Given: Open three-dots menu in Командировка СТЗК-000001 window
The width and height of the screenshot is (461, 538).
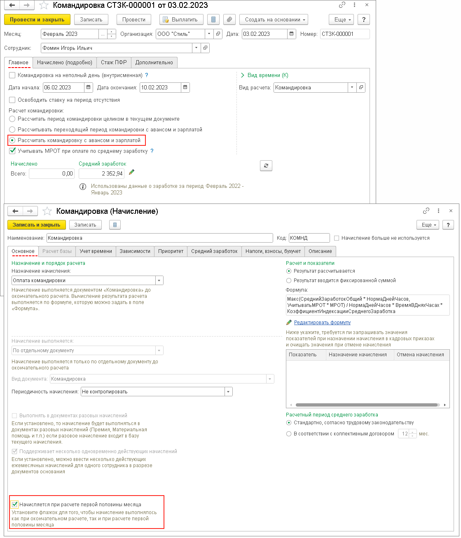Looking at the screenshot, I should (x=354, y=5).
